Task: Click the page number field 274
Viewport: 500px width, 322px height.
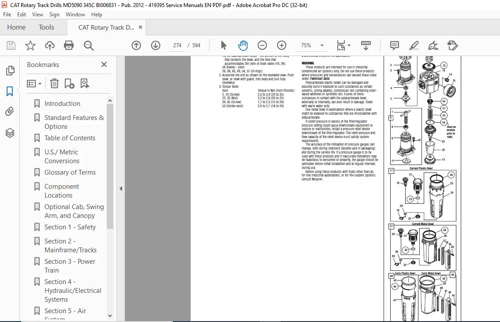Action: [x=177, y=45]
